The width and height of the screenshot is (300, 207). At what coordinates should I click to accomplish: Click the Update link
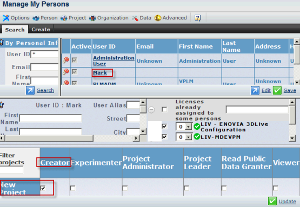pos(288,202)
